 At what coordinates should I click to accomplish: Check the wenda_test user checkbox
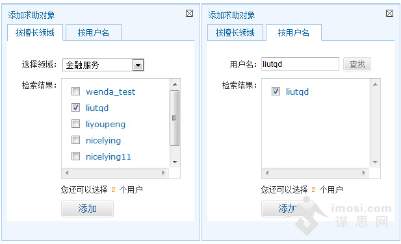(75, 91)
